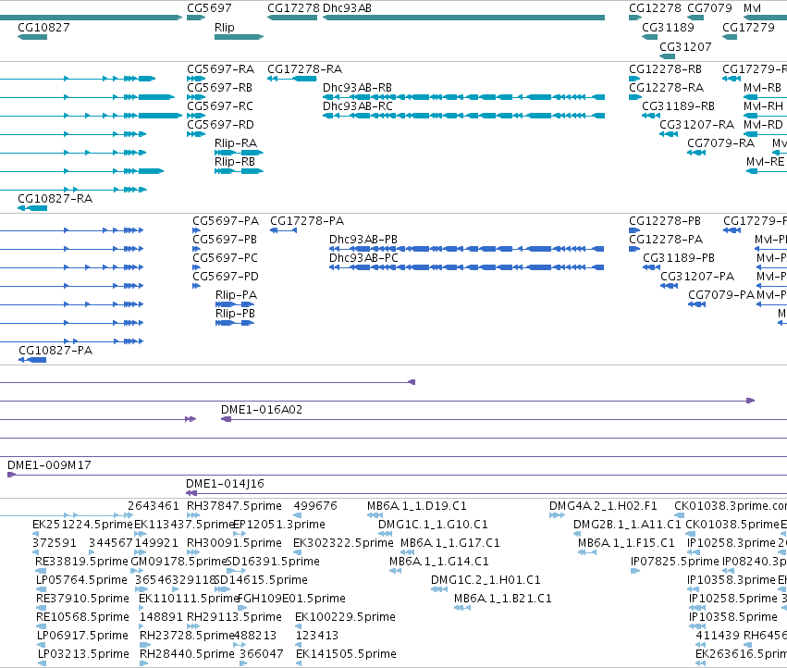Open protein Dhc93AB-PB

coord(466,249)
